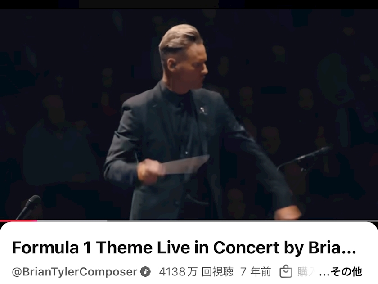
Task: Tap the microphone in the video's lower-left corner
Action: pyautogui.click(x=30, y=207)
